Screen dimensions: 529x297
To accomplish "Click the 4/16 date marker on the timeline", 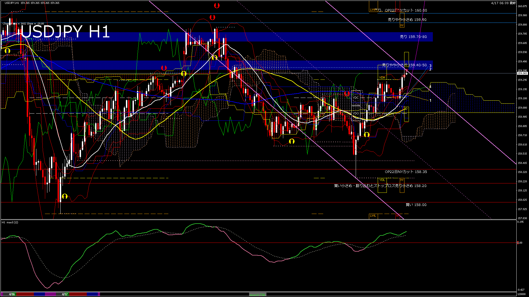I will tap(12, 294).
